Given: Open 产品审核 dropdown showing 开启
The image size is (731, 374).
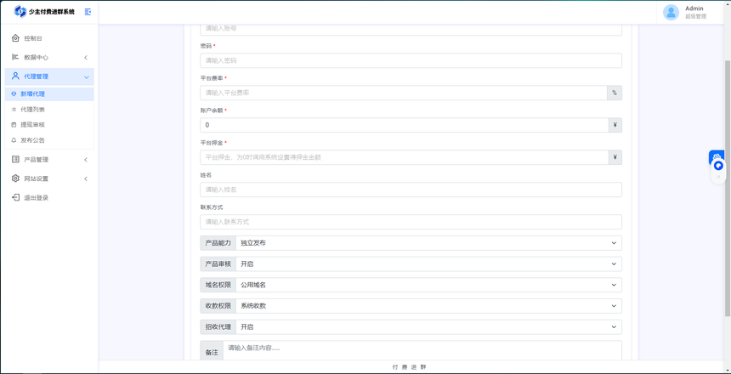Looking at the screenshot, I should pos(428,264).
